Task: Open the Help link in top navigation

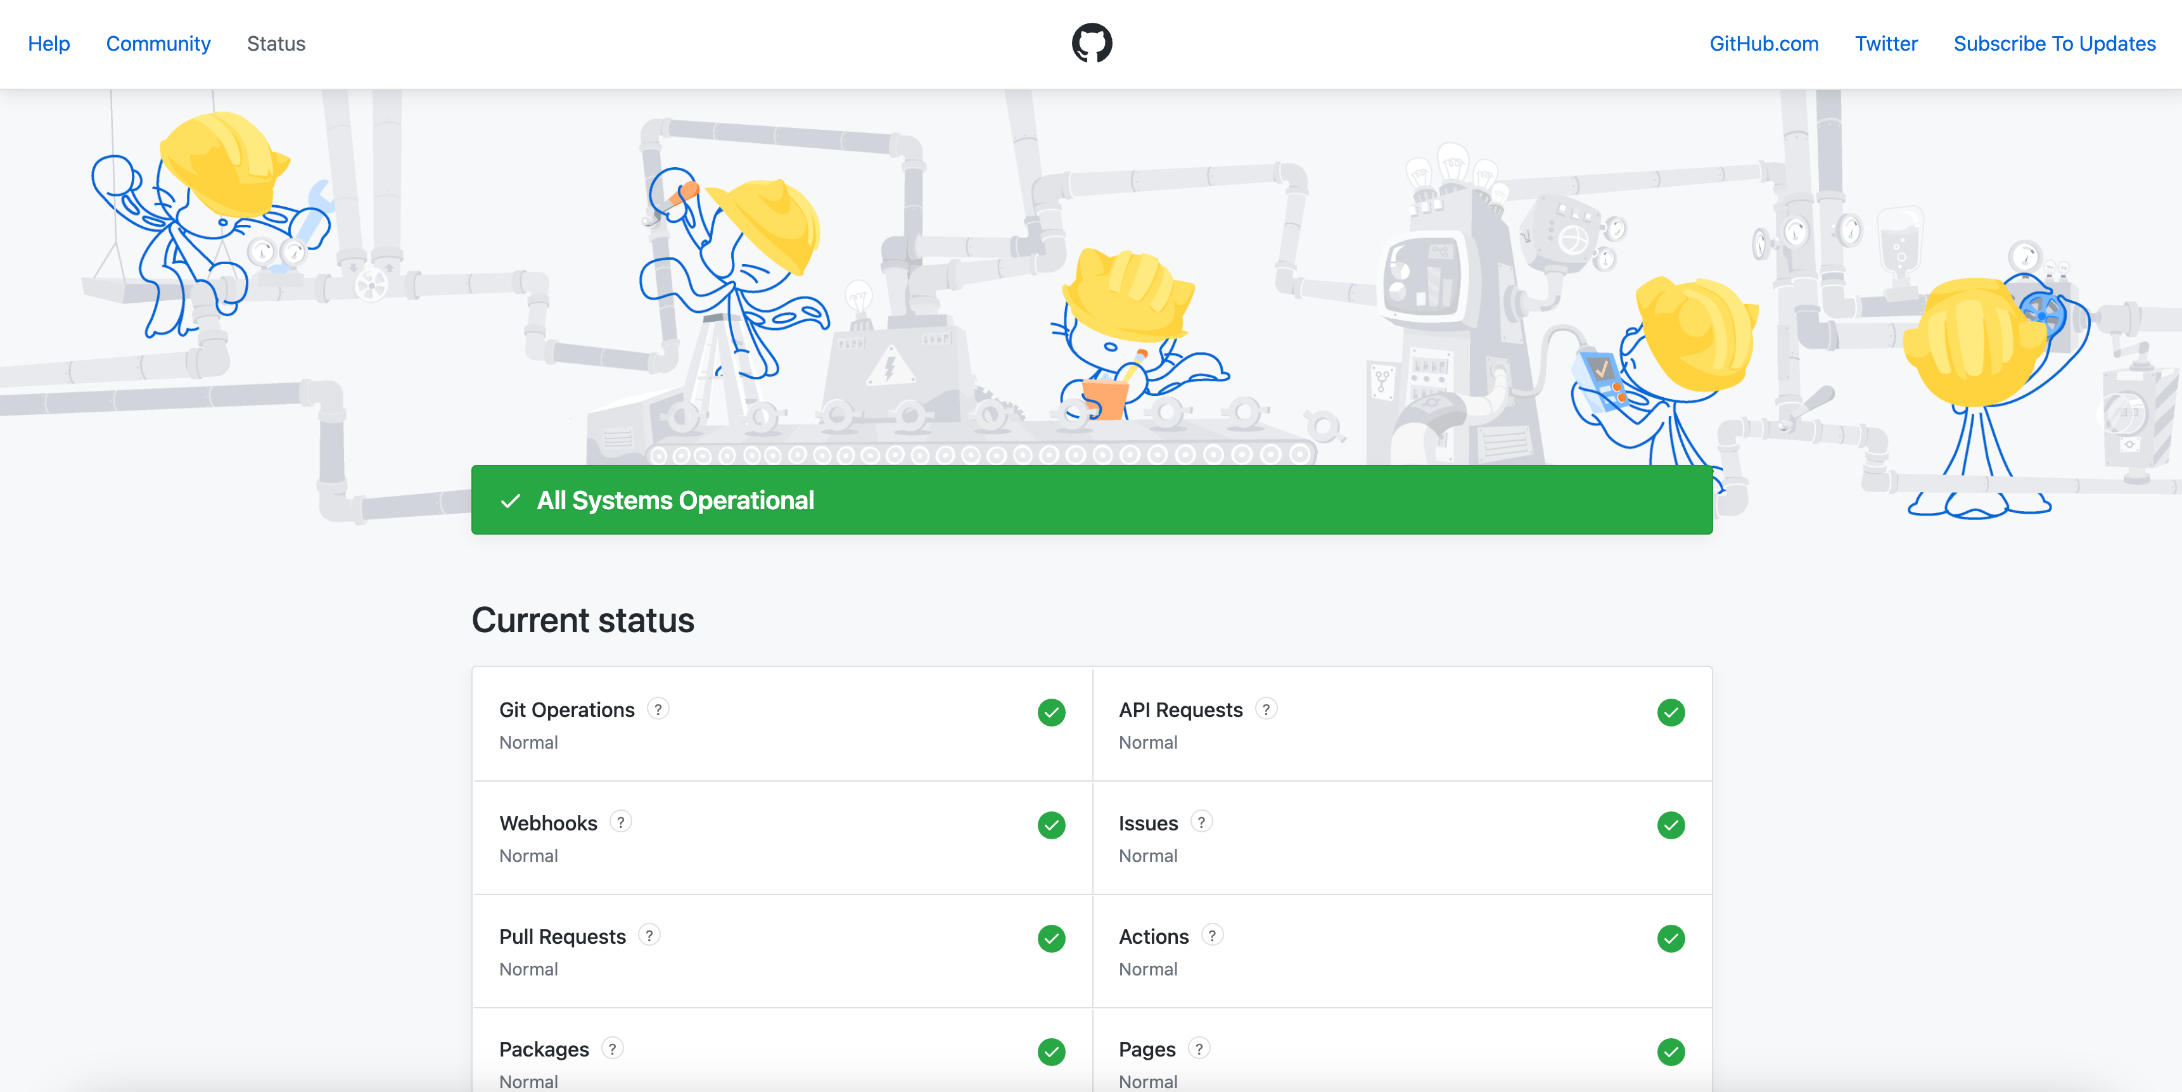Action: point(48,43)
